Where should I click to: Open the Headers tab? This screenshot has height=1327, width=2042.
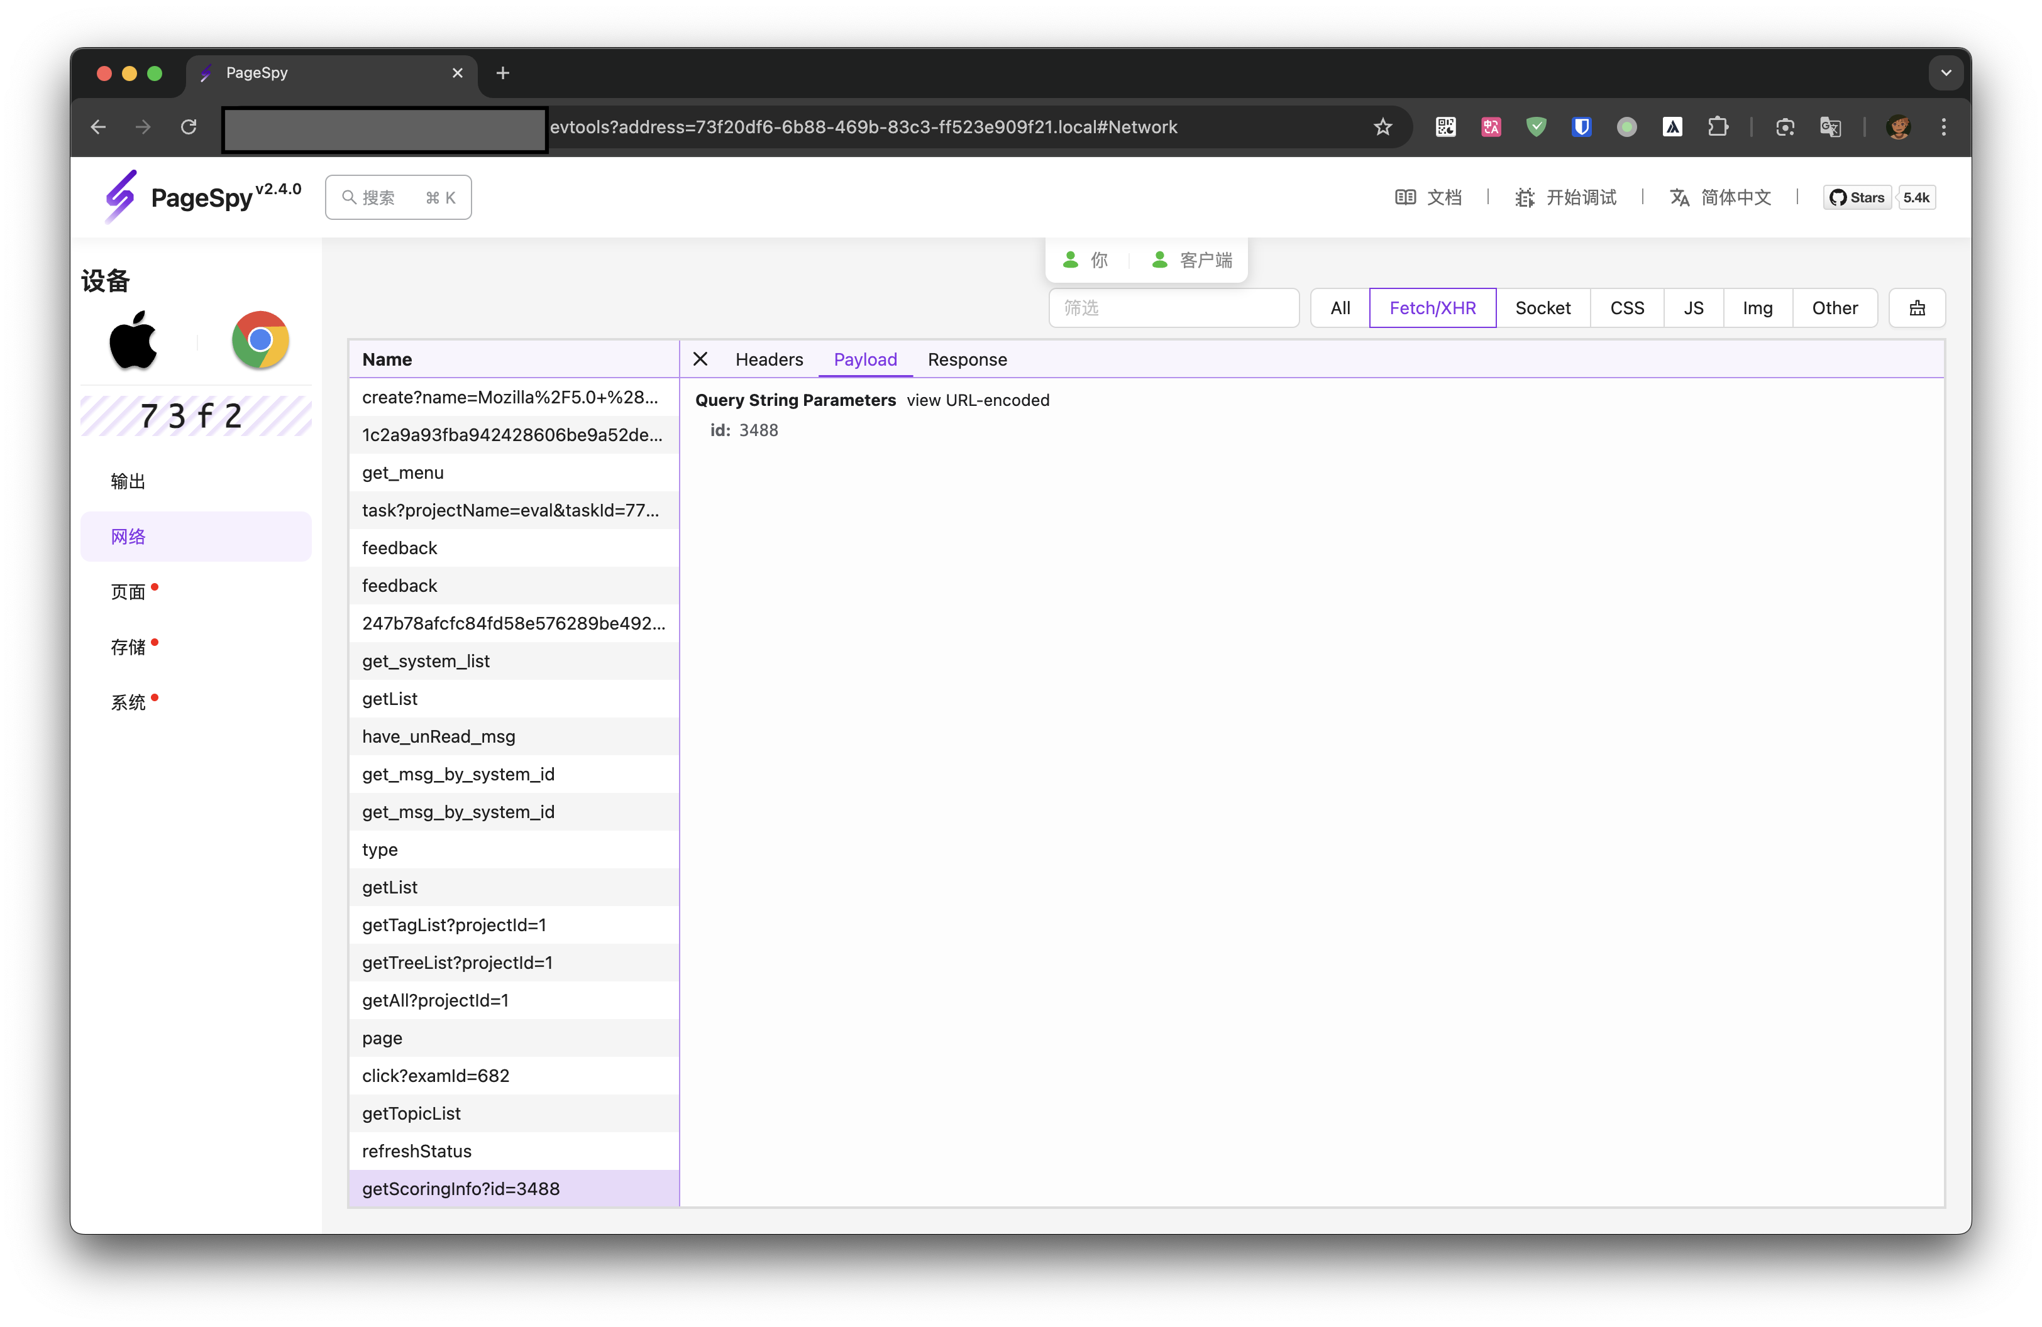pyautogui.click(x=769, y=359)
